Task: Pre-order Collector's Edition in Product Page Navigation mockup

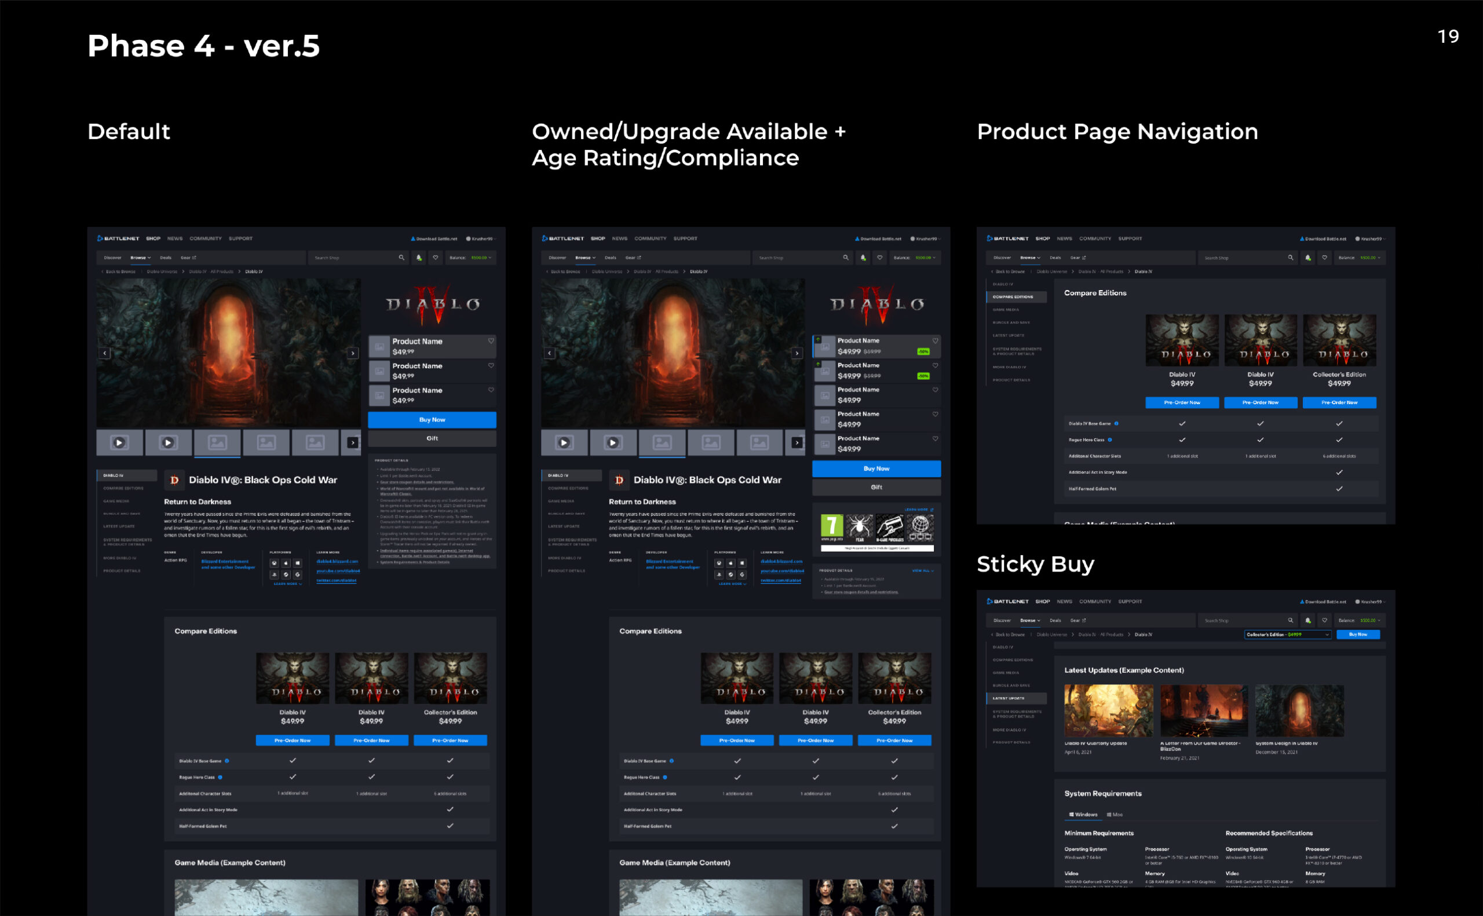Action: 1339,403
